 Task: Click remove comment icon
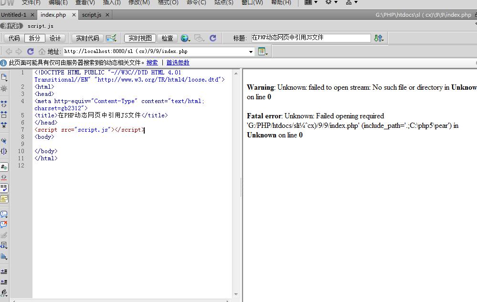point(4,225)
